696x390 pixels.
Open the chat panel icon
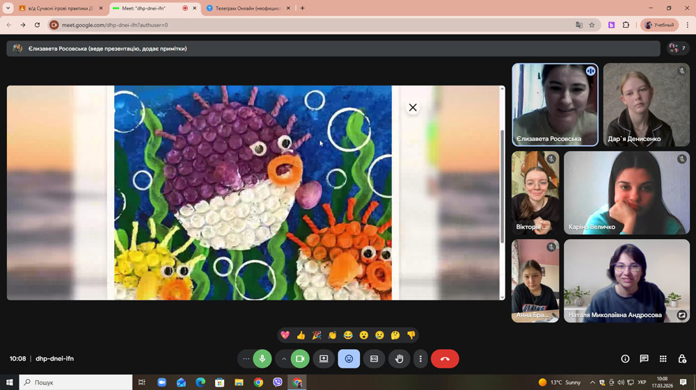(644, 359)
